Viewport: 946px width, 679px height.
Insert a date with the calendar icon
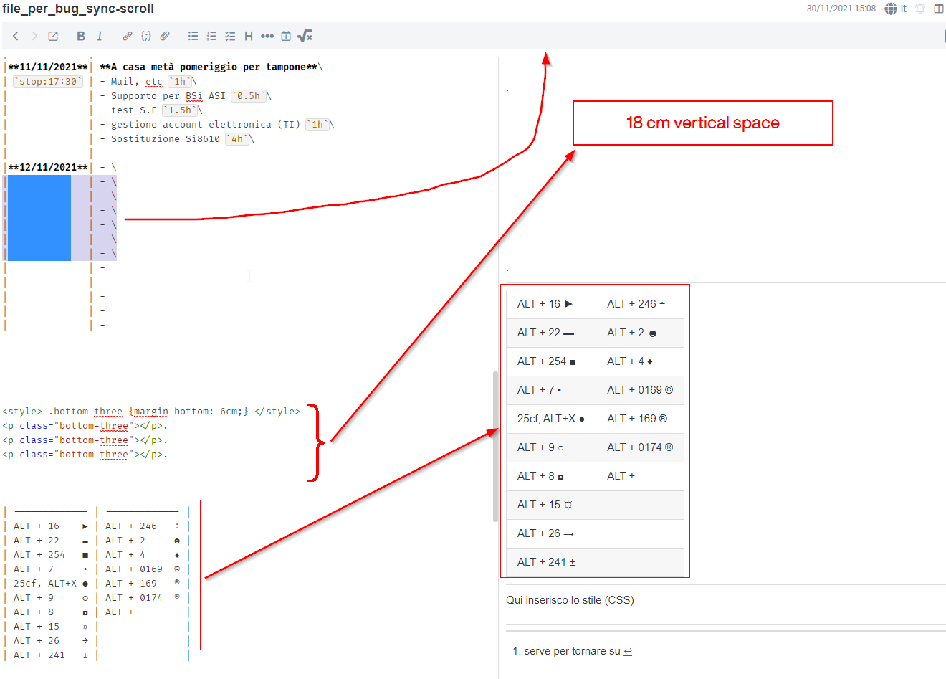[x=285, y=35]
